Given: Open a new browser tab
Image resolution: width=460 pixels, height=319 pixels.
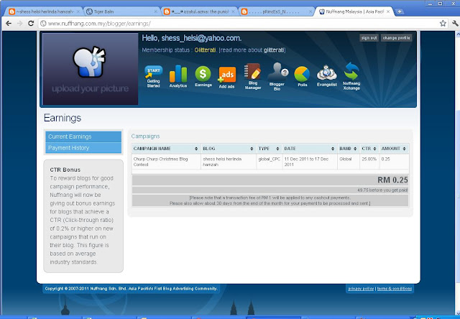Looking at the screenshot, I should 400,11.
